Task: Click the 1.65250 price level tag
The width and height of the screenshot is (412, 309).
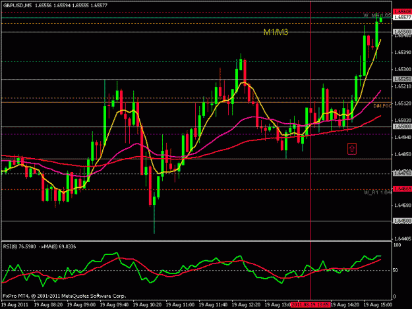Action: point(402,79)
